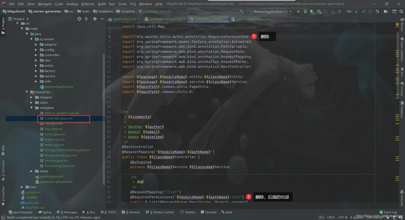Open the Project view mode dropdown
Image resolution: width=405 pixels, height=220 pixels.
pos(19,19)
